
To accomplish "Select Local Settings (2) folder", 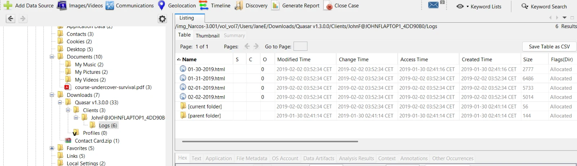I will [86, 163].
